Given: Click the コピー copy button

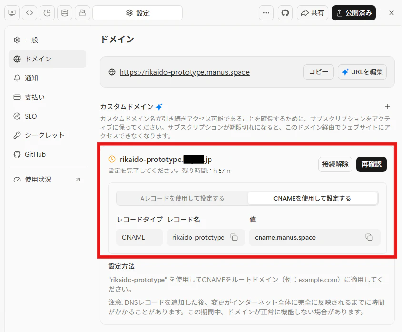Looking at the screenshot, I should 319,72.
